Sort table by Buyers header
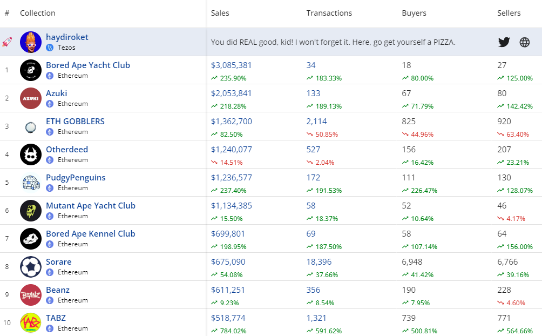The height and width of the screenshot is (336, 542). click(414, 13)
